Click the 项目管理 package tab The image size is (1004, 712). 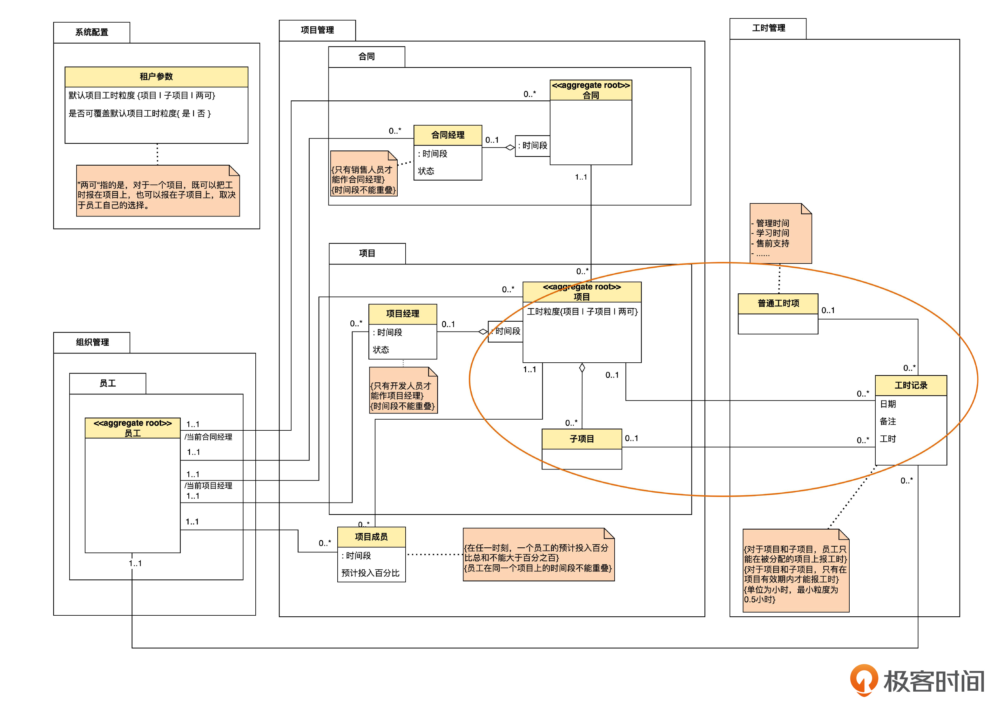[x=317, y=30]
